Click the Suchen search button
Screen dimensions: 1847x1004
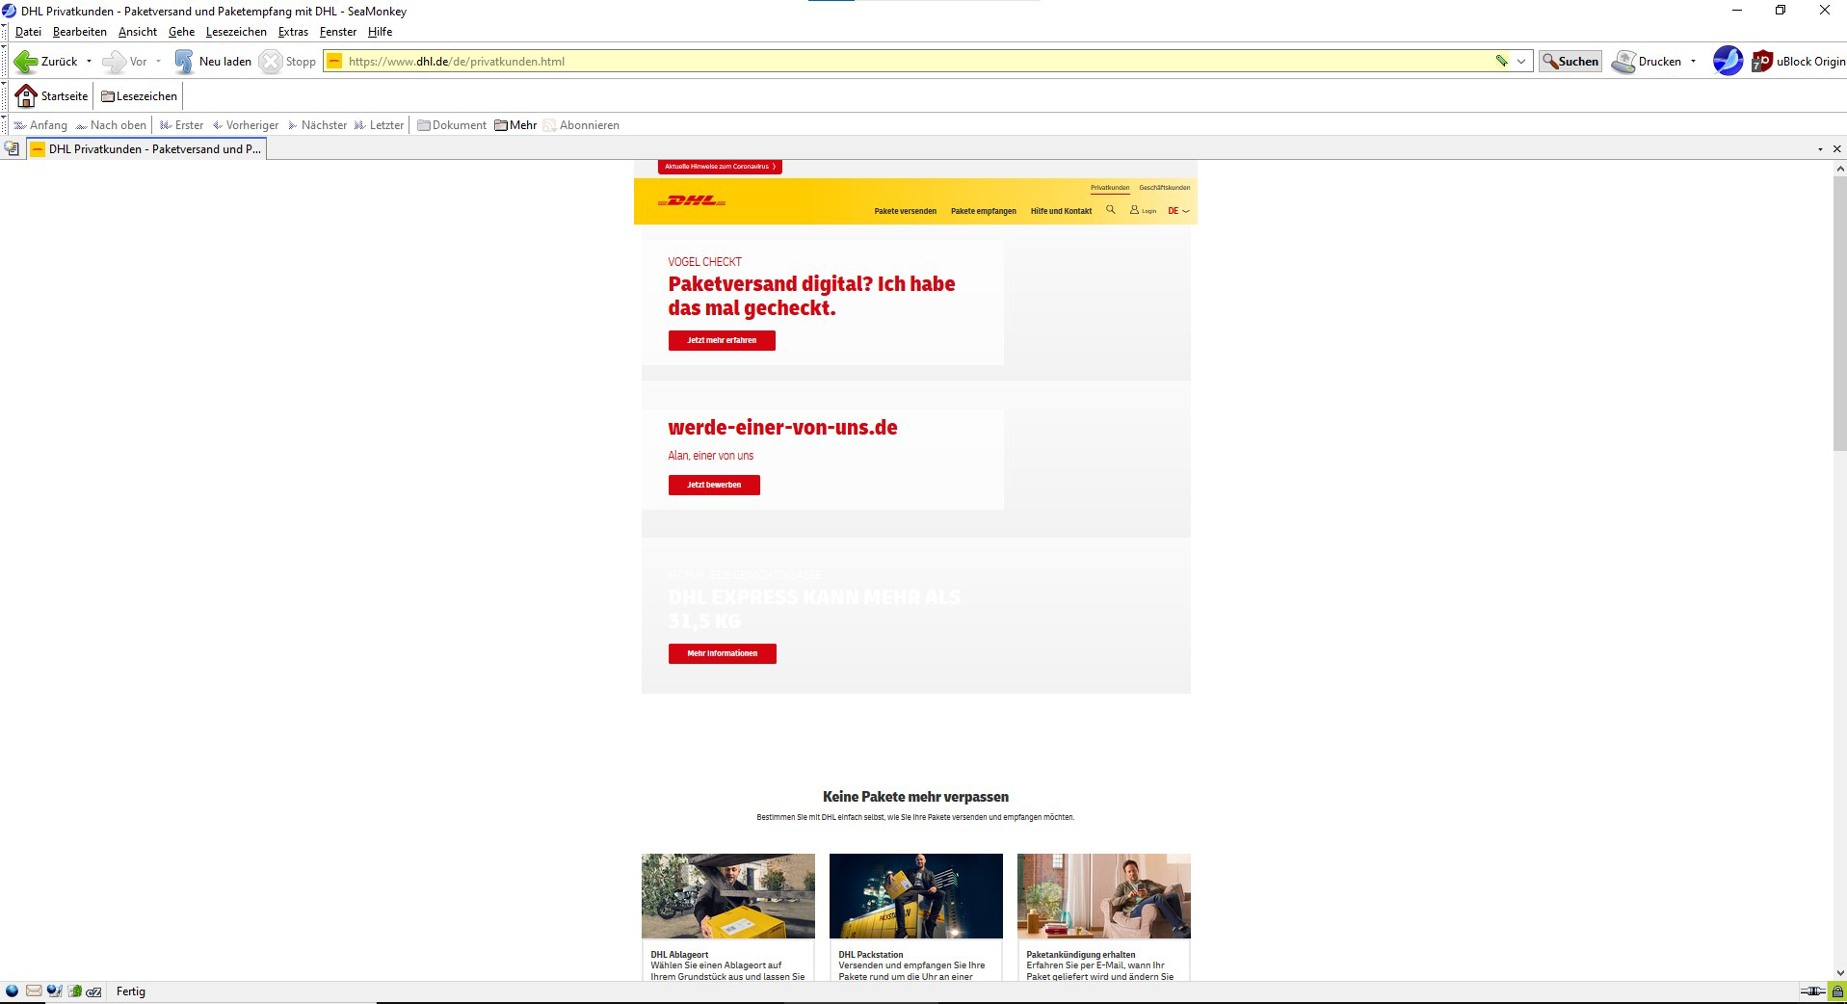pyautogui.click(x=1570, y=62)
